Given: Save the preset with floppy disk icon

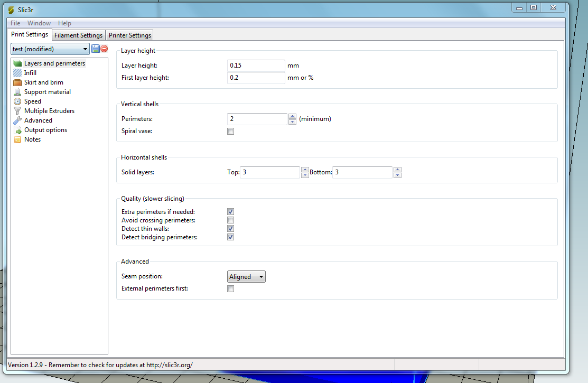Looking at the screenshot, I should tap(96, 49).
